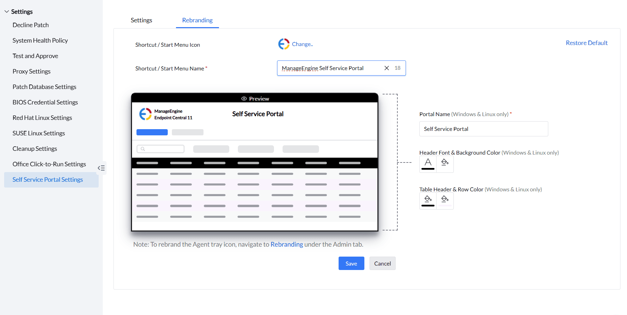Save the rebranding changes

351,263
